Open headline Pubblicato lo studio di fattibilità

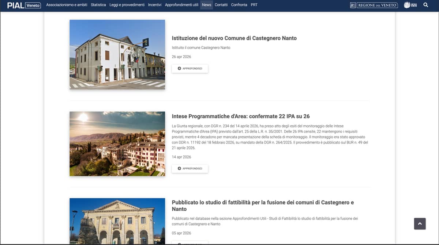(x=263, y=206)
